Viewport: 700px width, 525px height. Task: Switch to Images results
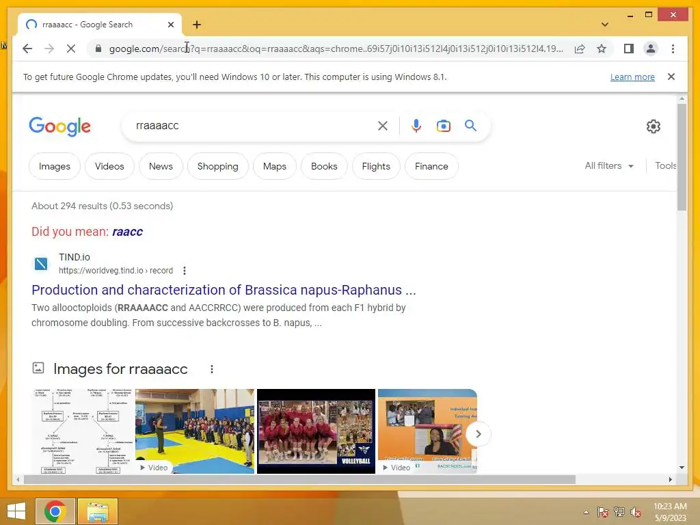pos(55,166)
